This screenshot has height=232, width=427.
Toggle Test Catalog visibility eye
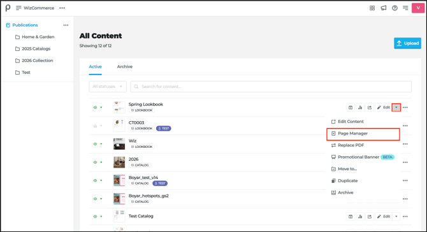[95, 217]
